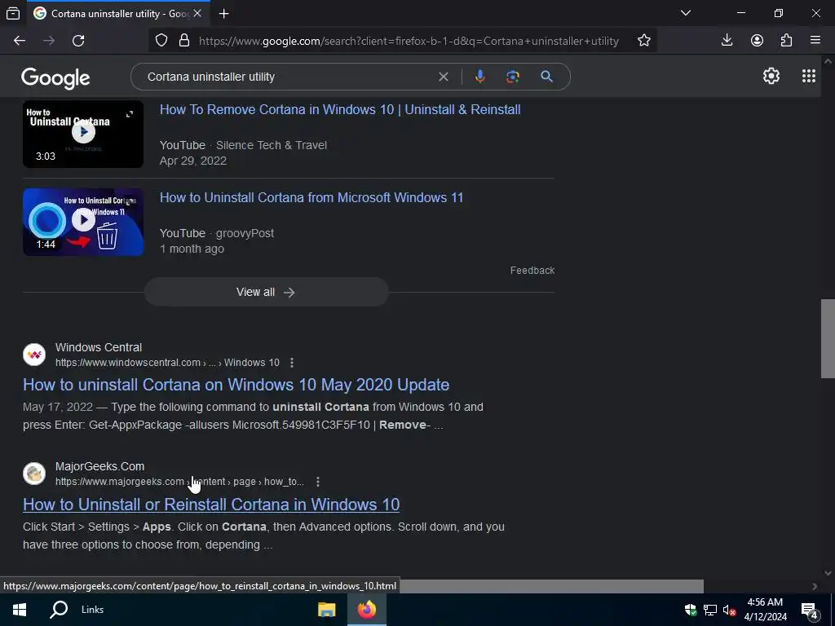Click Firefox icon in taskbar

(366, 610)
